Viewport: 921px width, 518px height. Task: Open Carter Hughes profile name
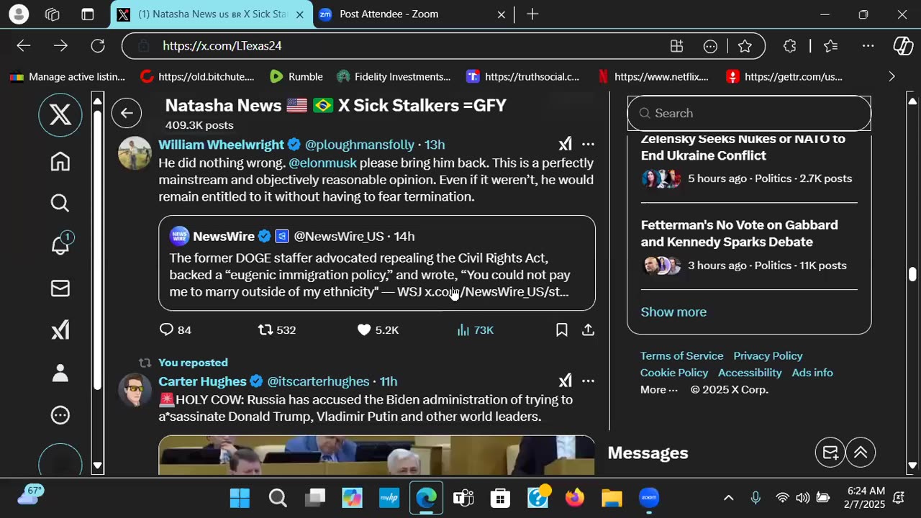[x=202, y=381]
